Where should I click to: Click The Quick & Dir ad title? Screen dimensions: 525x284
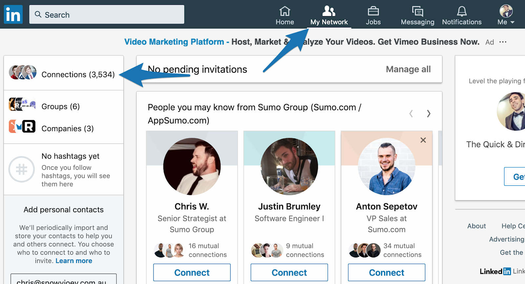(x=495, y=144)
